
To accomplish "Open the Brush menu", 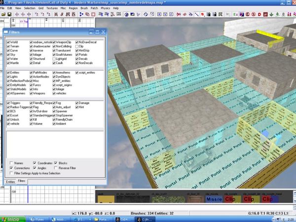I will 84,8.
